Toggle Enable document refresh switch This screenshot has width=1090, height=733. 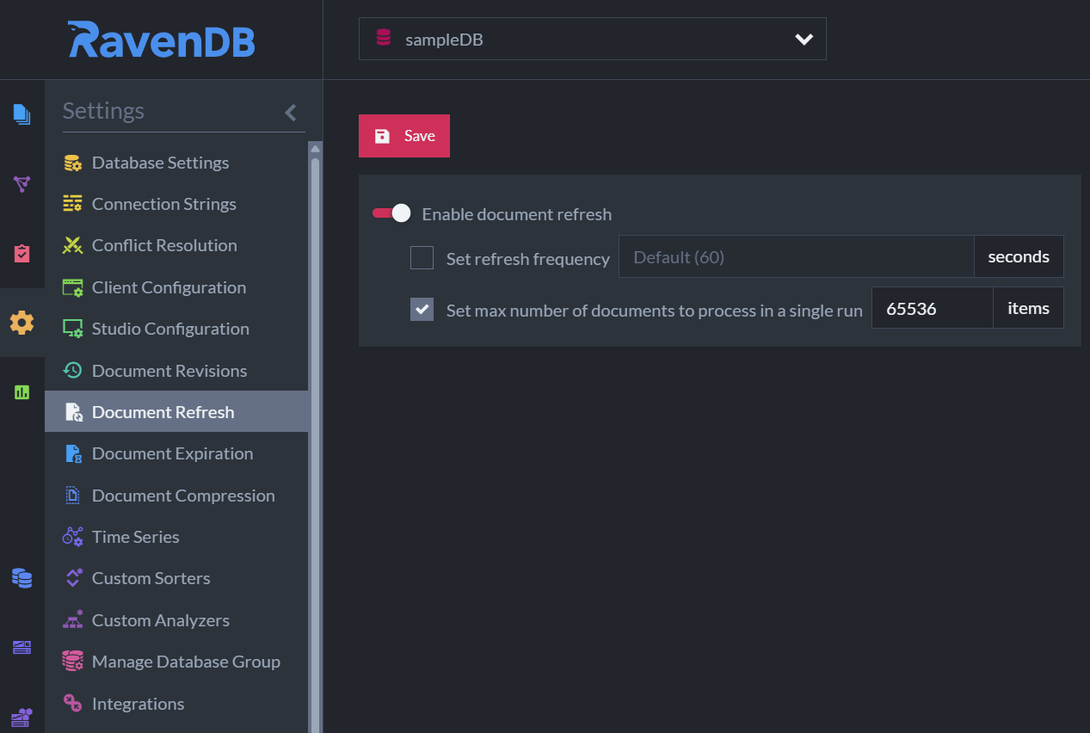391,213
